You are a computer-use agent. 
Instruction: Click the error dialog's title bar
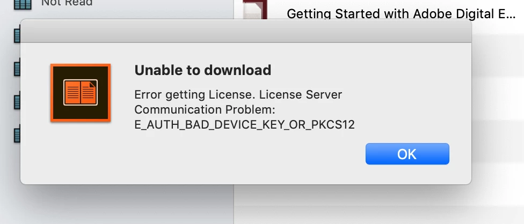pyautogui.click(x=246, y=31)
